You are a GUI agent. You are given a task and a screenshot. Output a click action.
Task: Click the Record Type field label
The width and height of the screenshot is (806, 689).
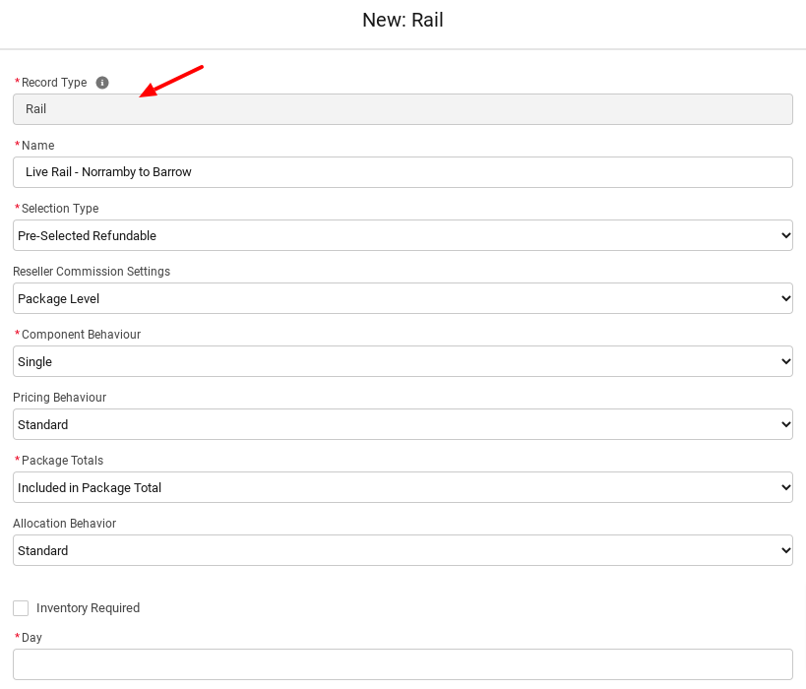click(54, 83)
